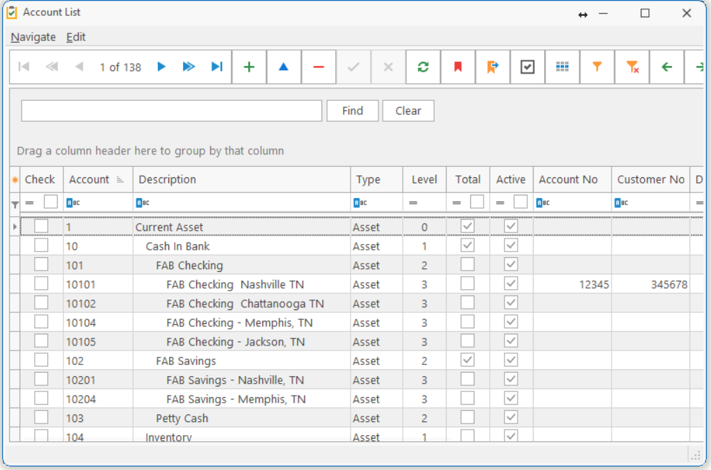Viewport: 711px width, 470px height.
Task: Click the orange filter funnel icon
Action: (597, 67)
